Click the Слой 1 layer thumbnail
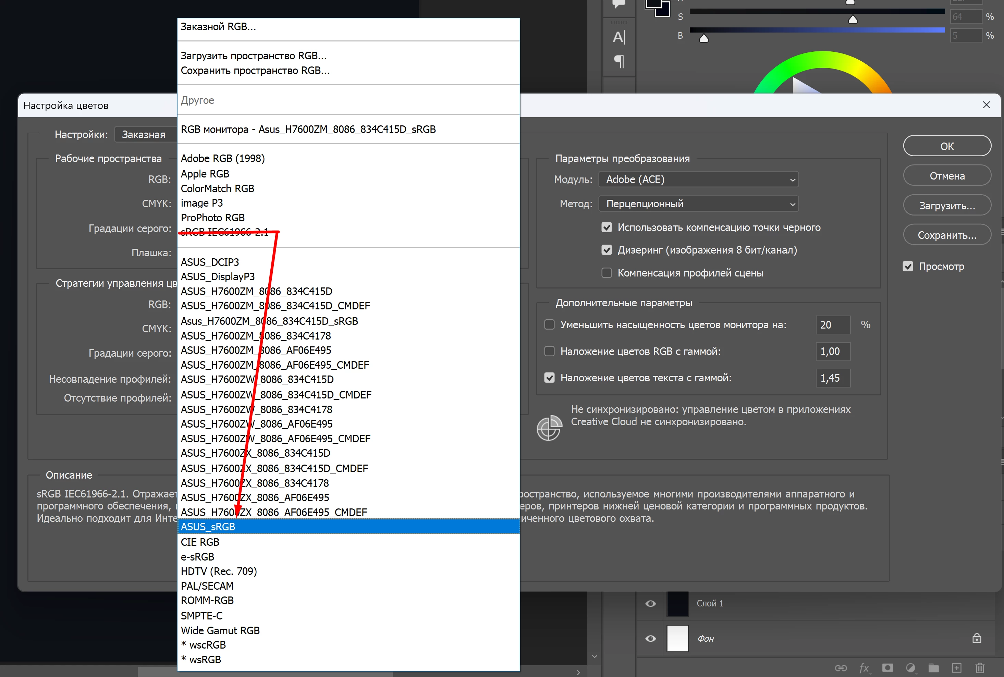This screenshot has width=1004, height=677. (677, 604)
